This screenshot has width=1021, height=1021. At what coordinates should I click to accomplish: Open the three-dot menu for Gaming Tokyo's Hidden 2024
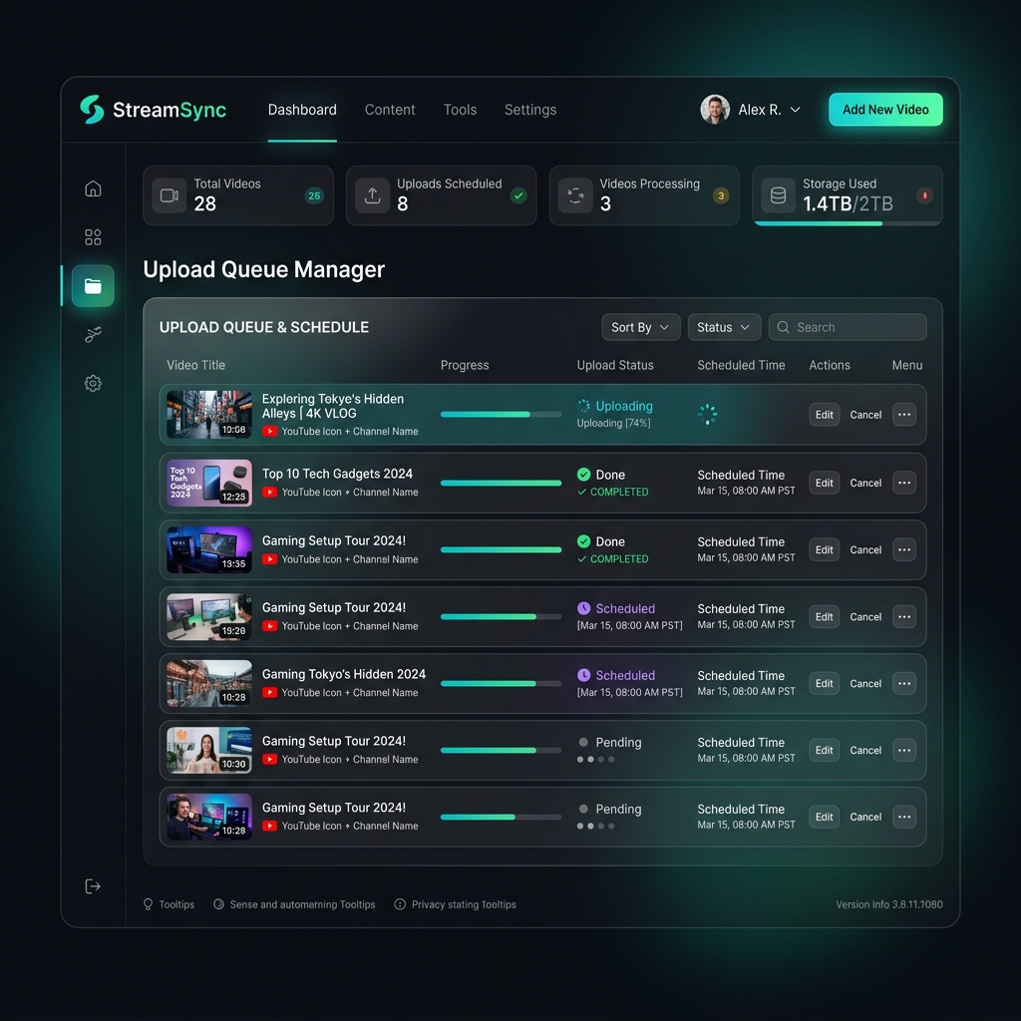coord(904,683)
